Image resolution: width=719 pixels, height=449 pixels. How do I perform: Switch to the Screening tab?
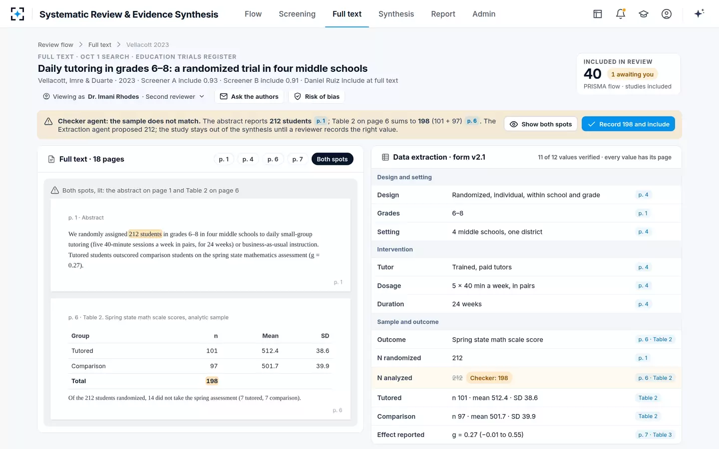click(297, 14)
